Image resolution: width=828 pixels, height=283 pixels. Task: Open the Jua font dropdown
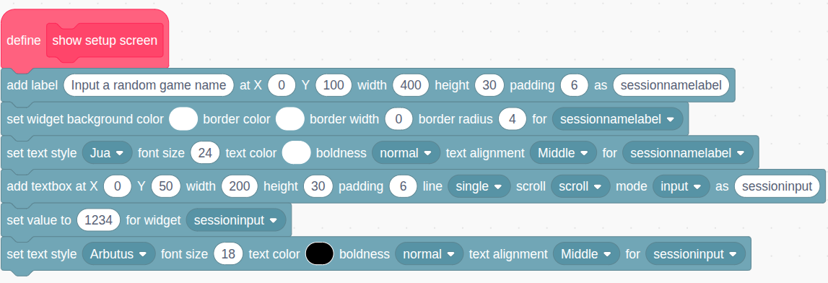coord(107,153)
